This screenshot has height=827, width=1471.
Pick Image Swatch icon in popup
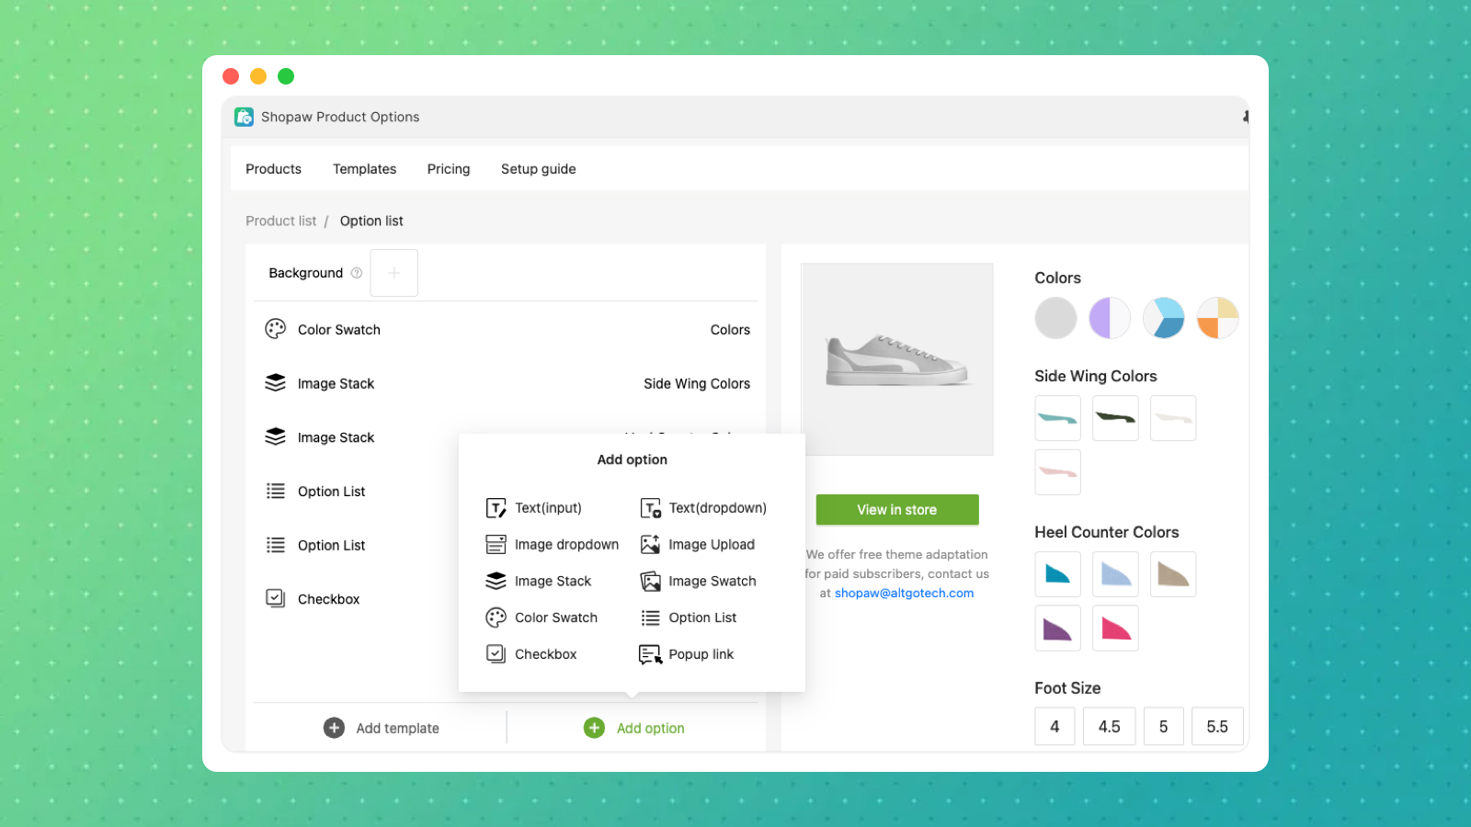(x=650, y=581)
